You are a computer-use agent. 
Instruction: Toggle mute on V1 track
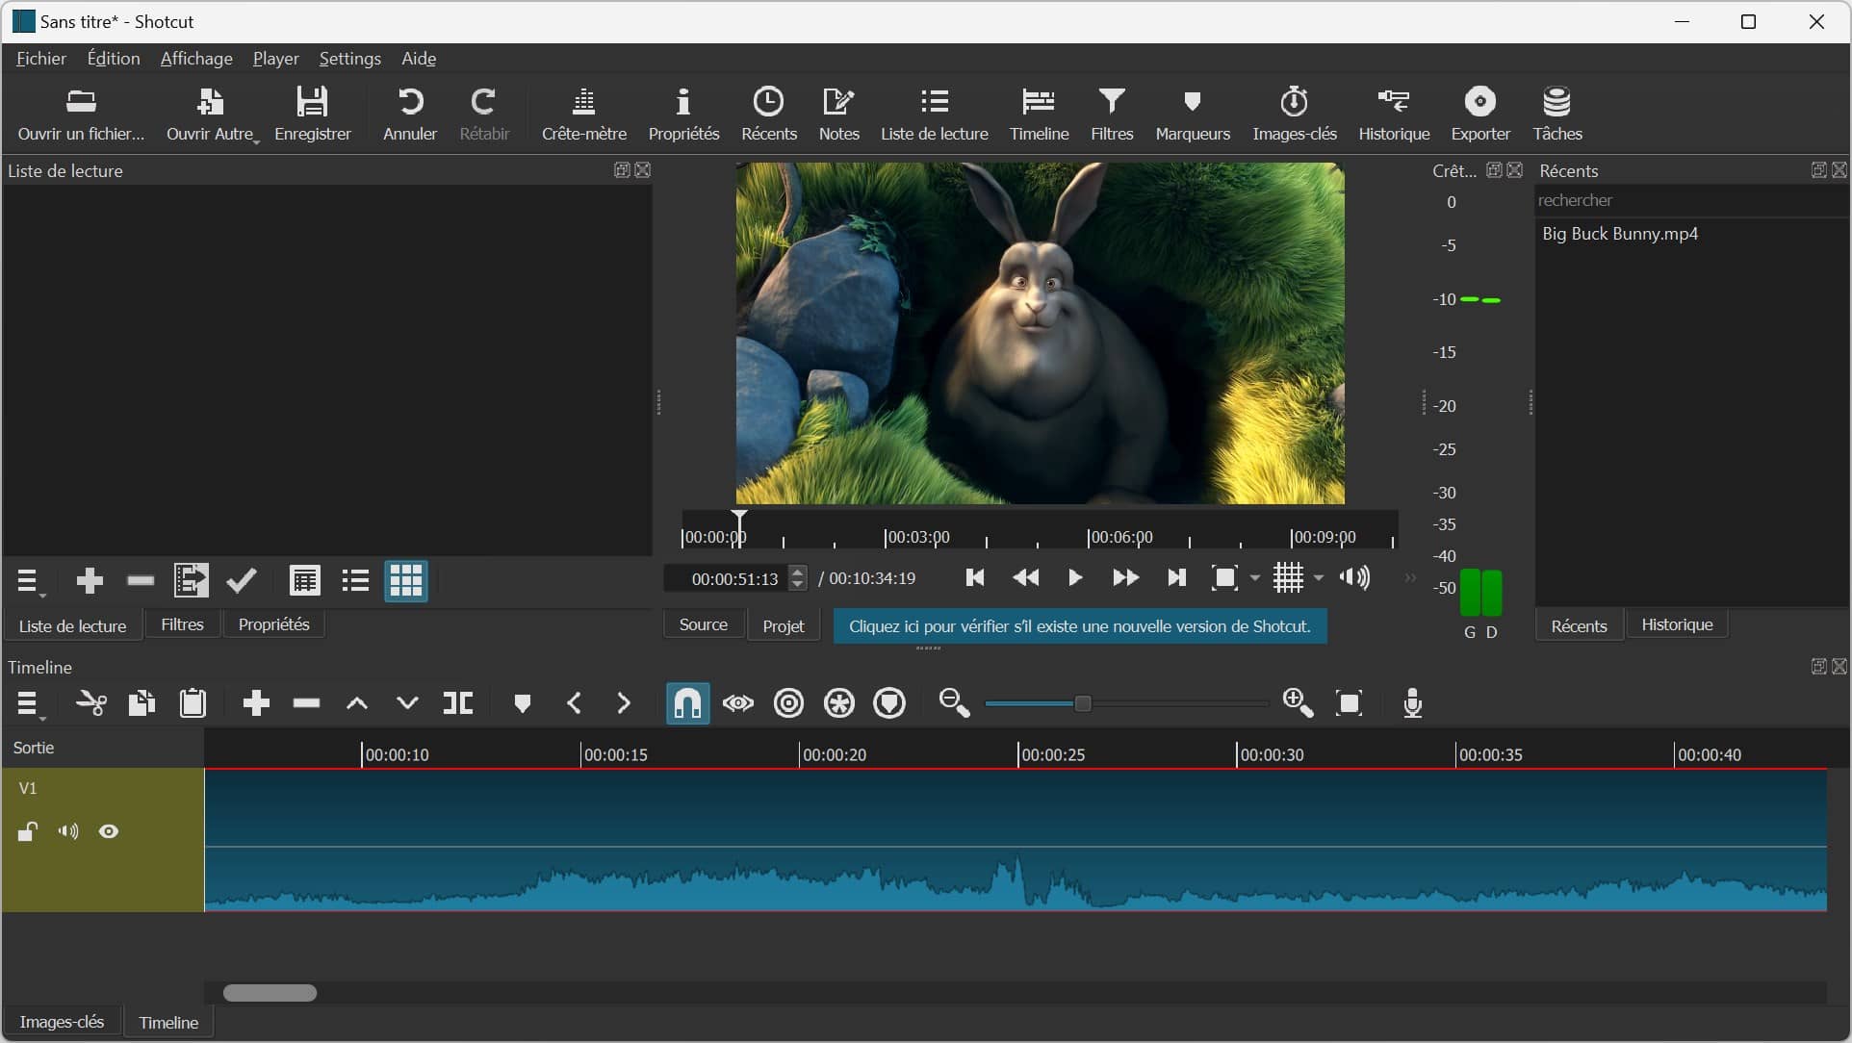coord(67,832)
